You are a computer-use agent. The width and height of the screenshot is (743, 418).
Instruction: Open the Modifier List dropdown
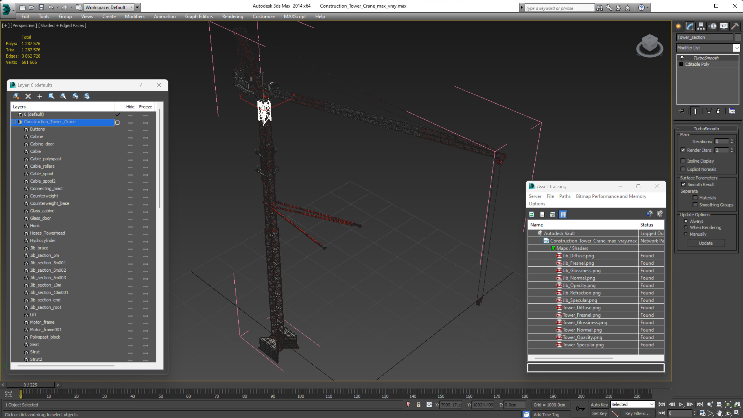pyautogui.click(x=737, y=48)
